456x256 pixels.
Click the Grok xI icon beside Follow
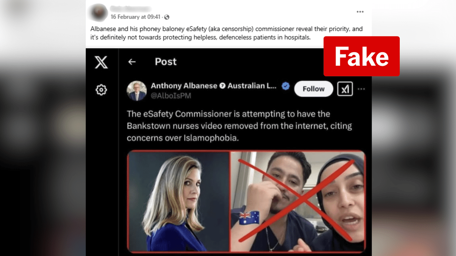click(345, 89)
